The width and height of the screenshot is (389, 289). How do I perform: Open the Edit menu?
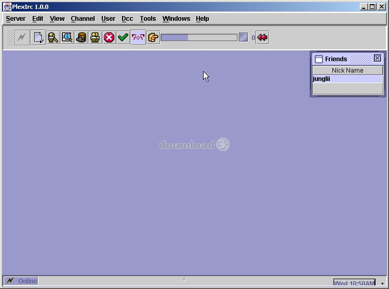tap(38, 19)
